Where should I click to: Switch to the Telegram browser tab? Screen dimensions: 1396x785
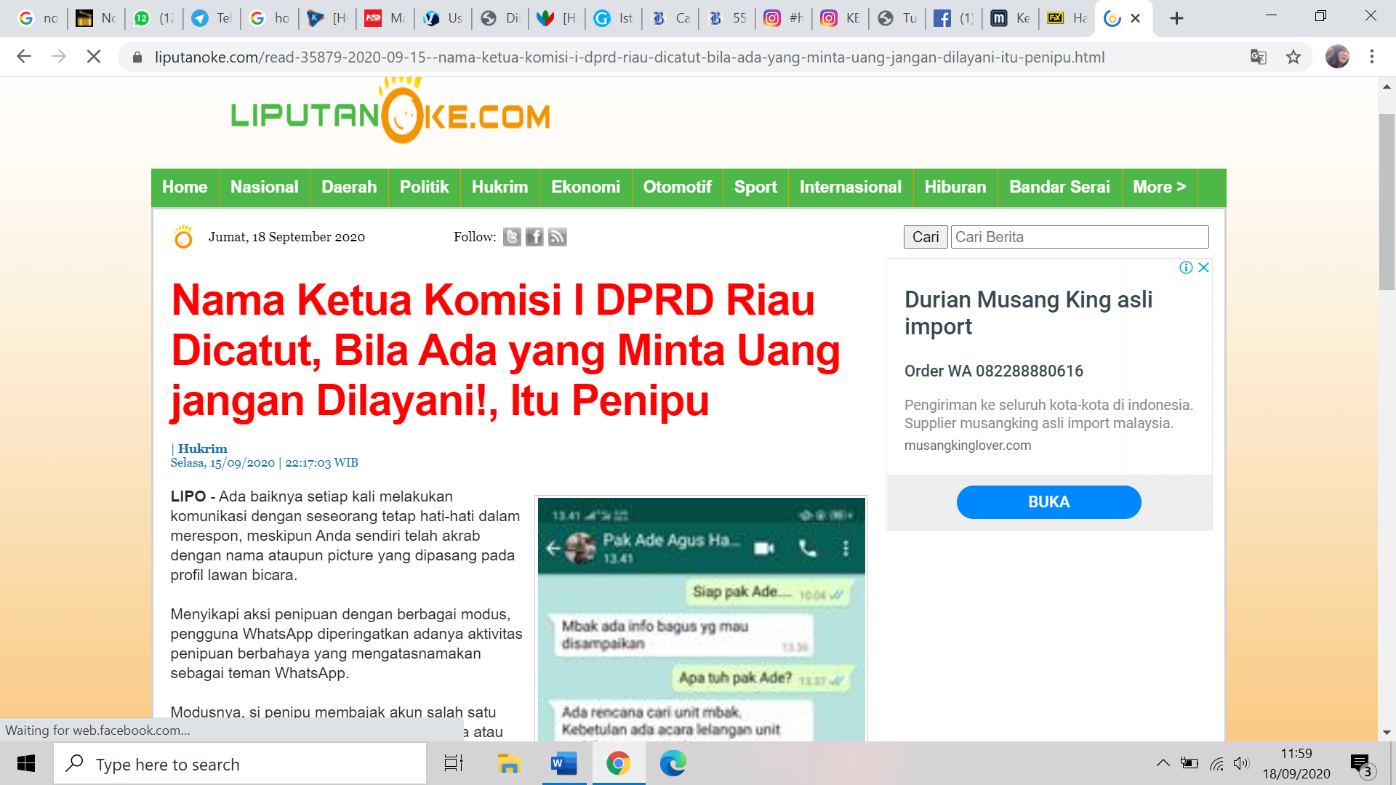pos(212,18)
